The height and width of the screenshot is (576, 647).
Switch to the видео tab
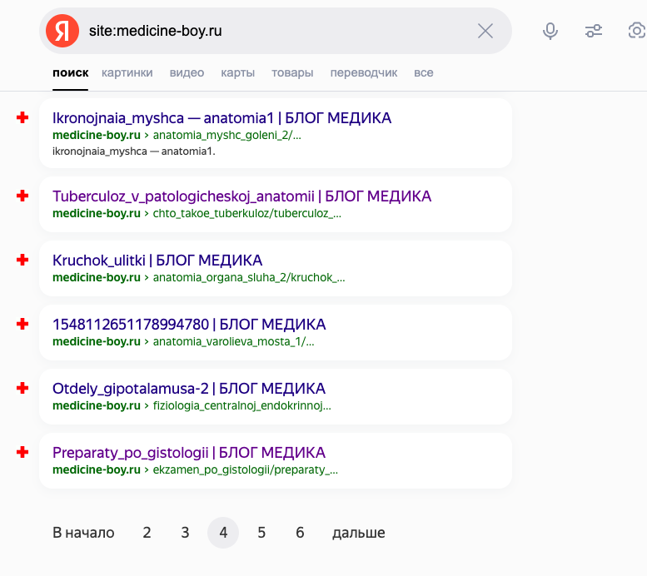pos(187,72)
